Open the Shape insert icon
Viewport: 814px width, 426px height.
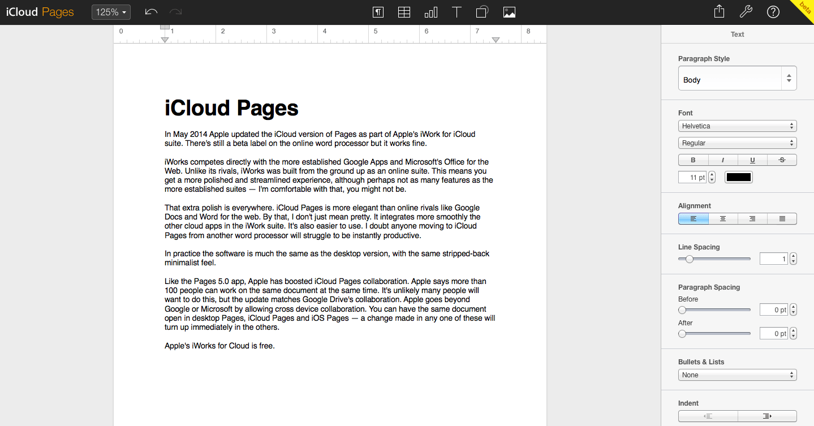click(x=483, y=12)
